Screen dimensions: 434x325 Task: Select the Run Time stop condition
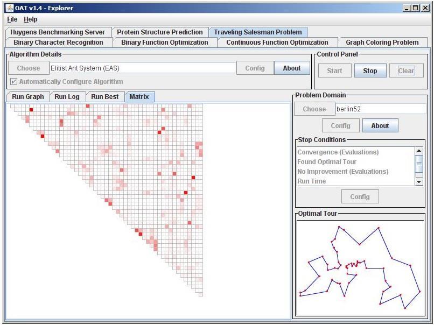pos(312,181)
